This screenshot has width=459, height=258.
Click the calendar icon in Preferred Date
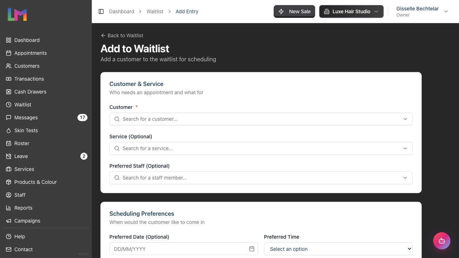click(252, 249)
